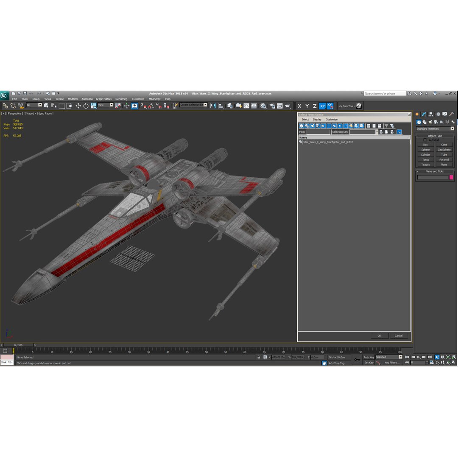Select the Shapes category icon
This screenshot has height=458, width=458.
click(x=424, y=122)
